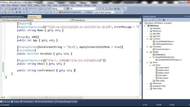Open the Analyze menu
Viewport: 190px width, 107px height.
tap(79, 5)
